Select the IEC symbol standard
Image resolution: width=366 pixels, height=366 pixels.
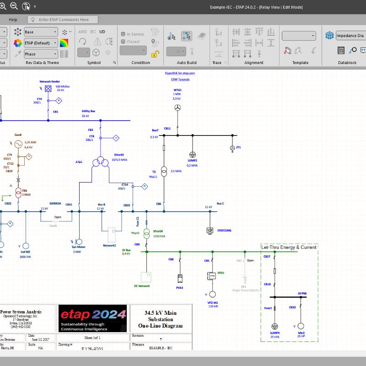[x=93, y=32]
